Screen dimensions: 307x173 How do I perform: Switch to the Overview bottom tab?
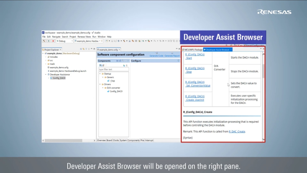(101, 140)
